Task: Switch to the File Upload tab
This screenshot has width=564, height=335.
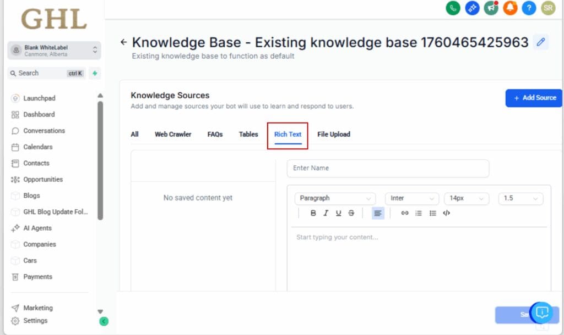Action: pyautogui.click(x=333, y=135)
